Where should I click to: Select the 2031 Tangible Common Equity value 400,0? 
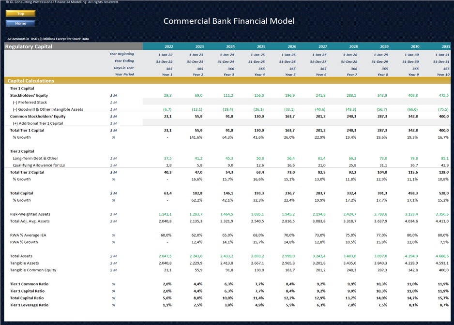pyautogui.click(x=445, y=270)
